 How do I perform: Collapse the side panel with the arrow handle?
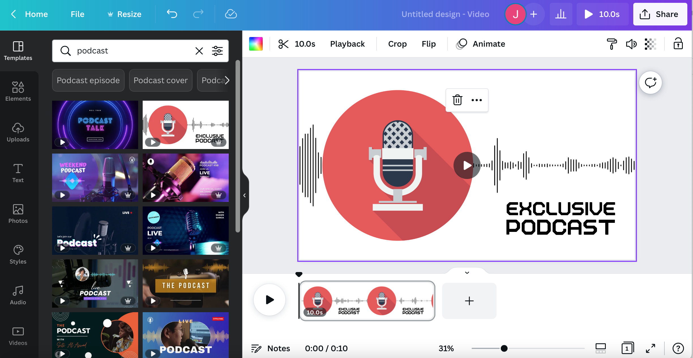click(x=245, y=195)
